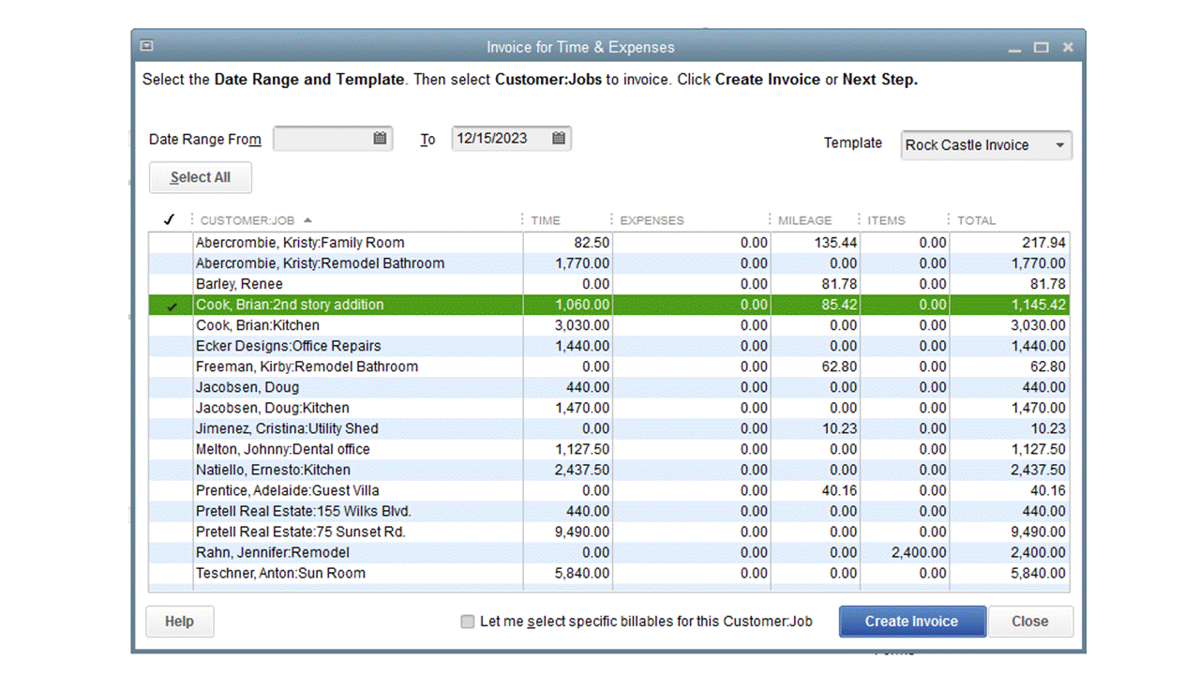Check the Barley, Renee row checkmark cell
The image size is (1200, 675).
pos(171,284)
